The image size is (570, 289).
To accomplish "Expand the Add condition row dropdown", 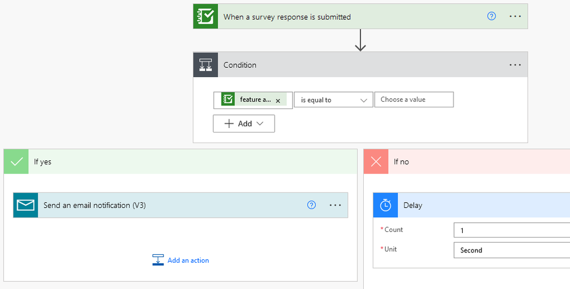I will [x=244, y=123].
